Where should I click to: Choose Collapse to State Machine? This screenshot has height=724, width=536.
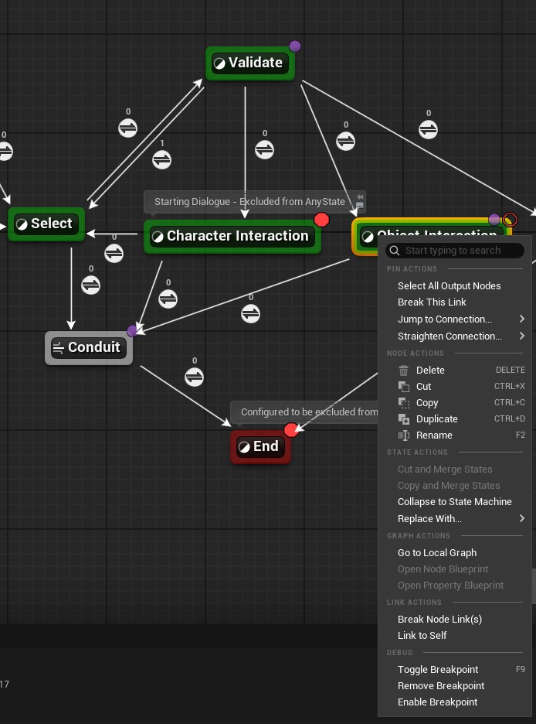(454, 502)
